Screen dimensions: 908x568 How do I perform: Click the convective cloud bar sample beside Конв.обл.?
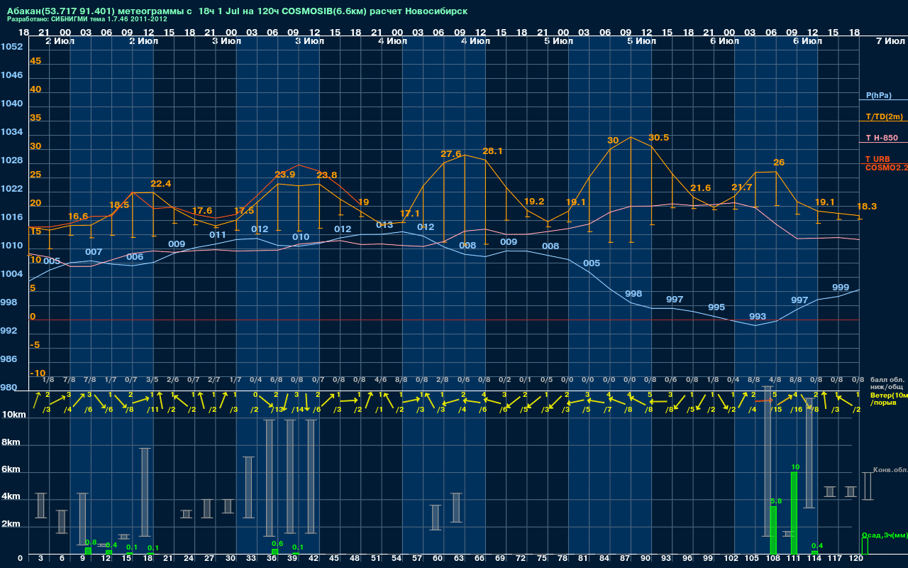point(867,486)
